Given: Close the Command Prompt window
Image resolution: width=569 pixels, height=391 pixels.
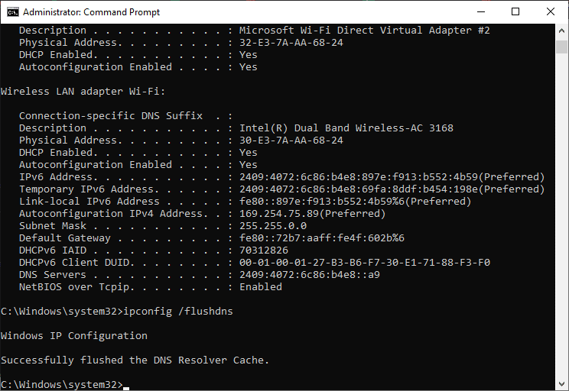Looking at the screenshot, I should 551,12.
